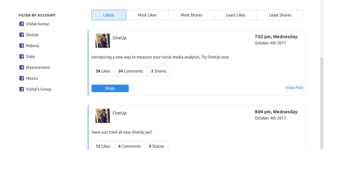The width and height of the screenshot is (346, 175).
Task: Click 5 Shares stat
Action: (x=159, y=71)
